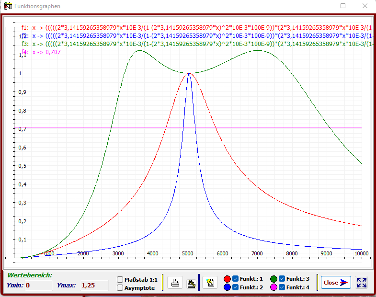Uncheck the Funkt.: 1 checkbox

tap(236, 279)
